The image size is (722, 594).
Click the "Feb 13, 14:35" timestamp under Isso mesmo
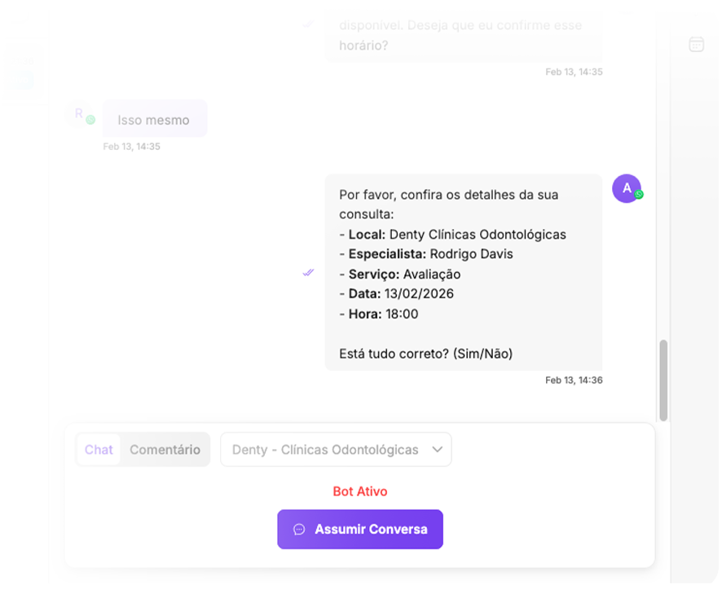coord(132,147)
